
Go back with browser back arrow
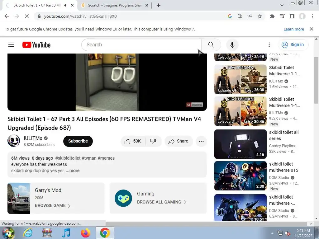click(x=7, y=16)
